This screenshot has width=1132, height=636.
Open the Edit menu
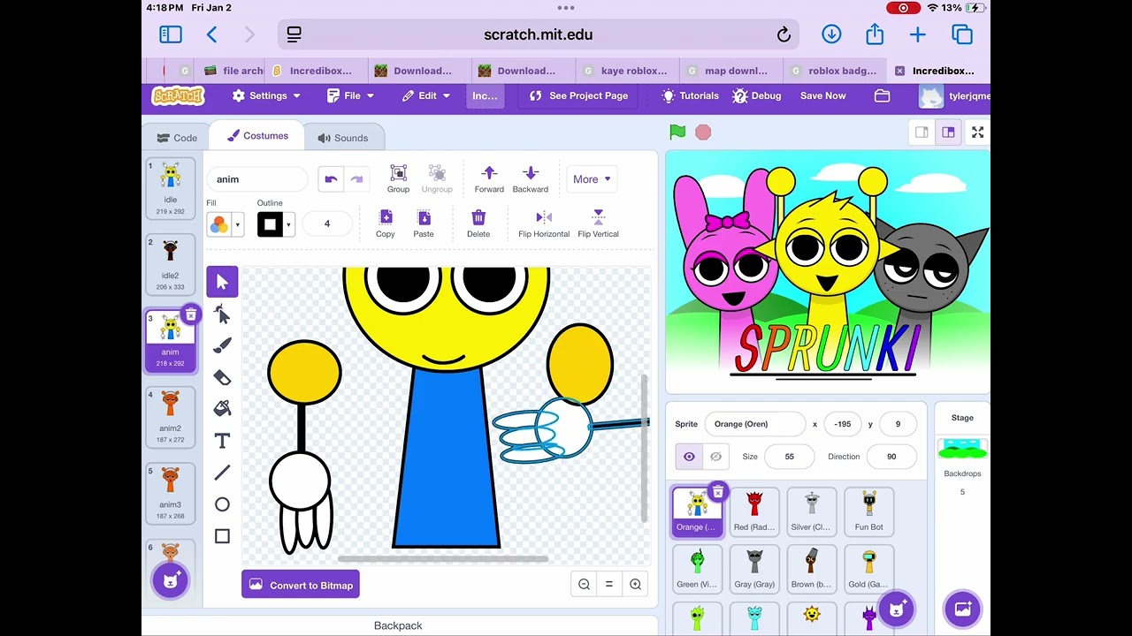(x=426, y=95)
